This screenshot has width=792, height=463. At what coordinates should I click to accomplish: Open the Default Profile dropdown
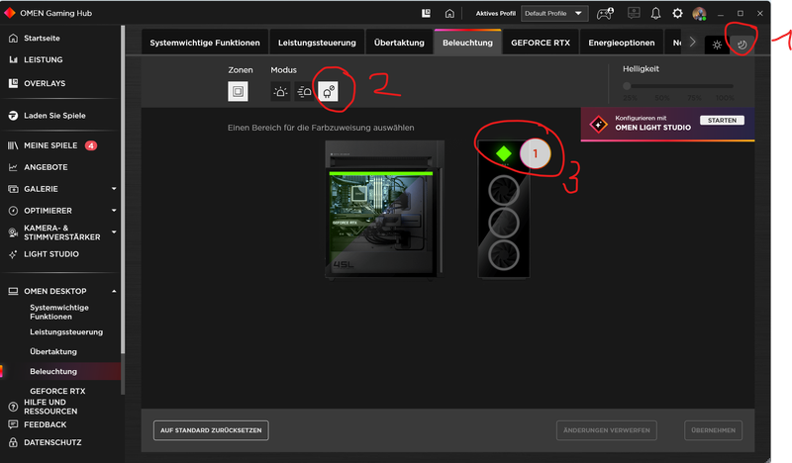[x=554, y=14]
